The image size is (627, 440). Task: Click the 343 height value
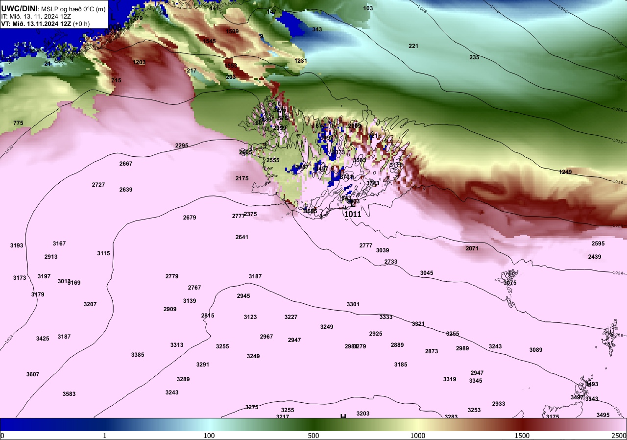tap(317, 29)
